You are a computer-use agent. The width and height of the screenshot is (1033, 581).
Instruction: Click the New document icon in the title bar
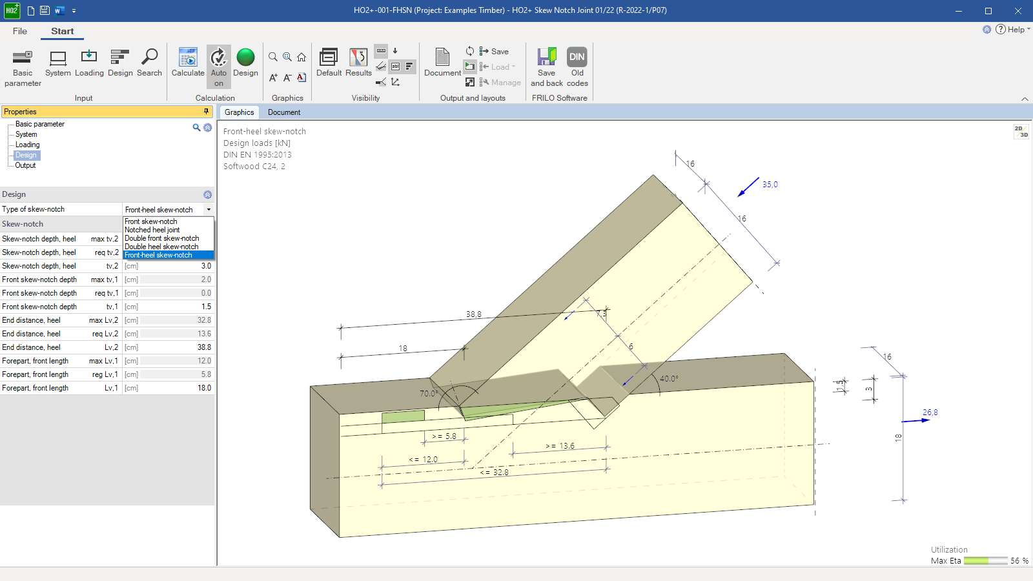30,11
